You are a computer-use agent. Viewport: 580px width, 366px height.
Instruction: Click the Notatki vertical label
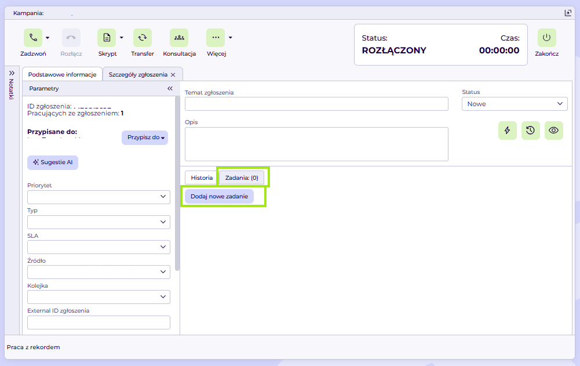pos(12,89)
